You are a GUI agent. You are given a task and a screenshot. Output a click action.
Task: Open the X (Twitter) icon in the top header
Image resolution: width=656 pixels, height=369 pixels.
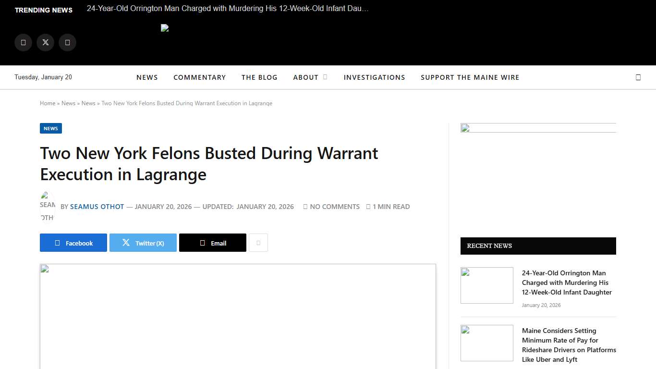point(45,42)
